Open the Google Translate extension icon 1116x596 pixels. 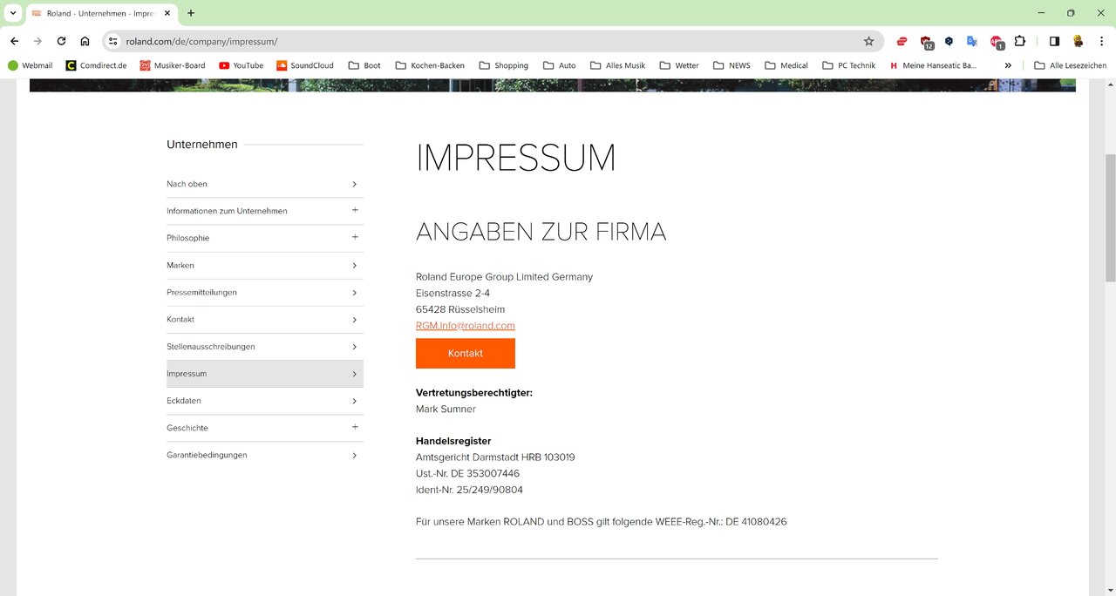pyautogui.click(x=972, y=41)
